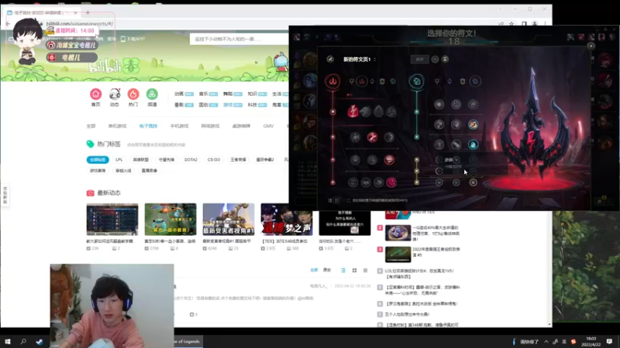Switch to 网络游戏 tab on Bilibili
620x348 pixels.
pyautogui.click(x=210, y=126)
